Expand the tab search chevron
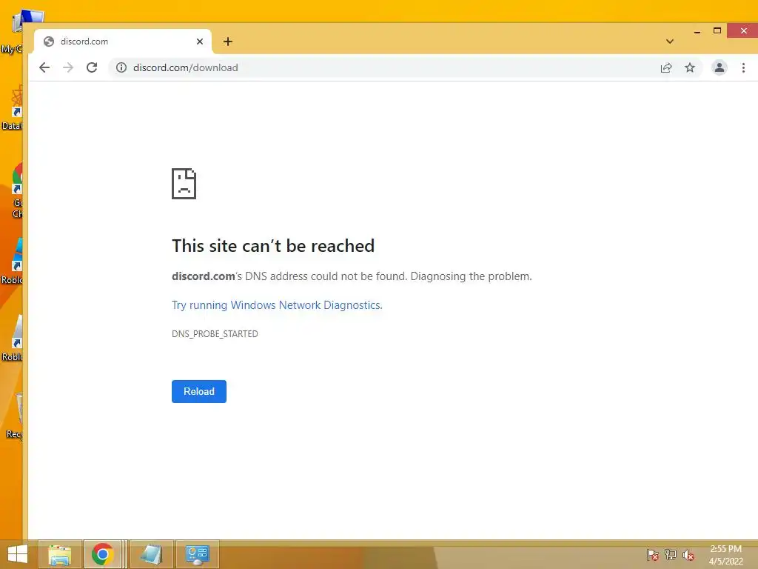 [x=669, y=41]
